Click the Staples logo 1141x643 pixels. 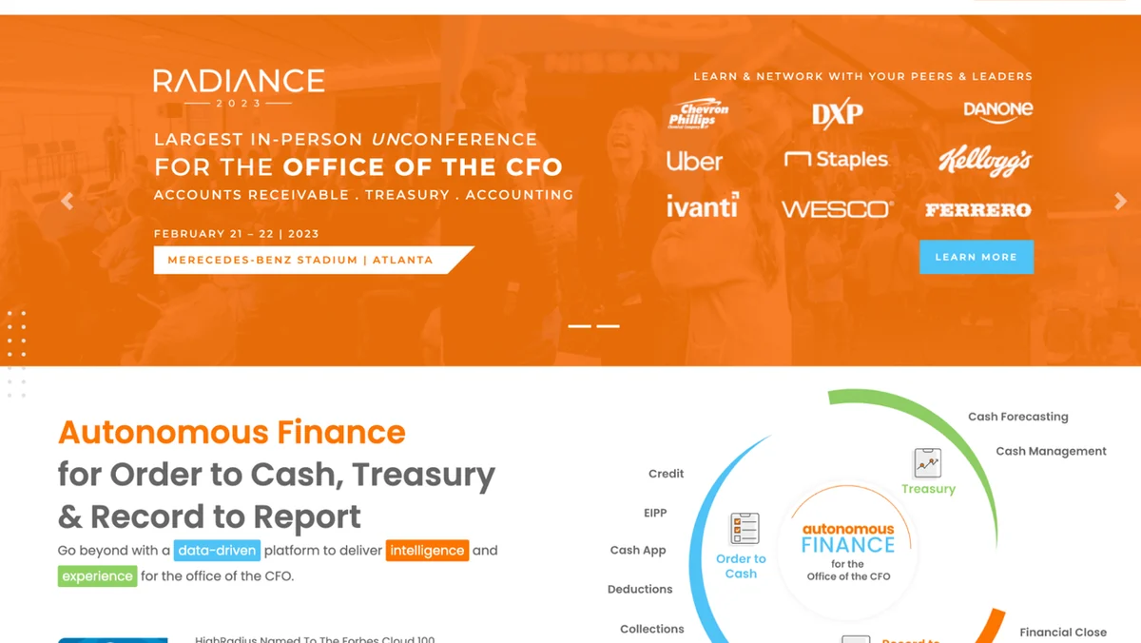[x=837, y=160]
